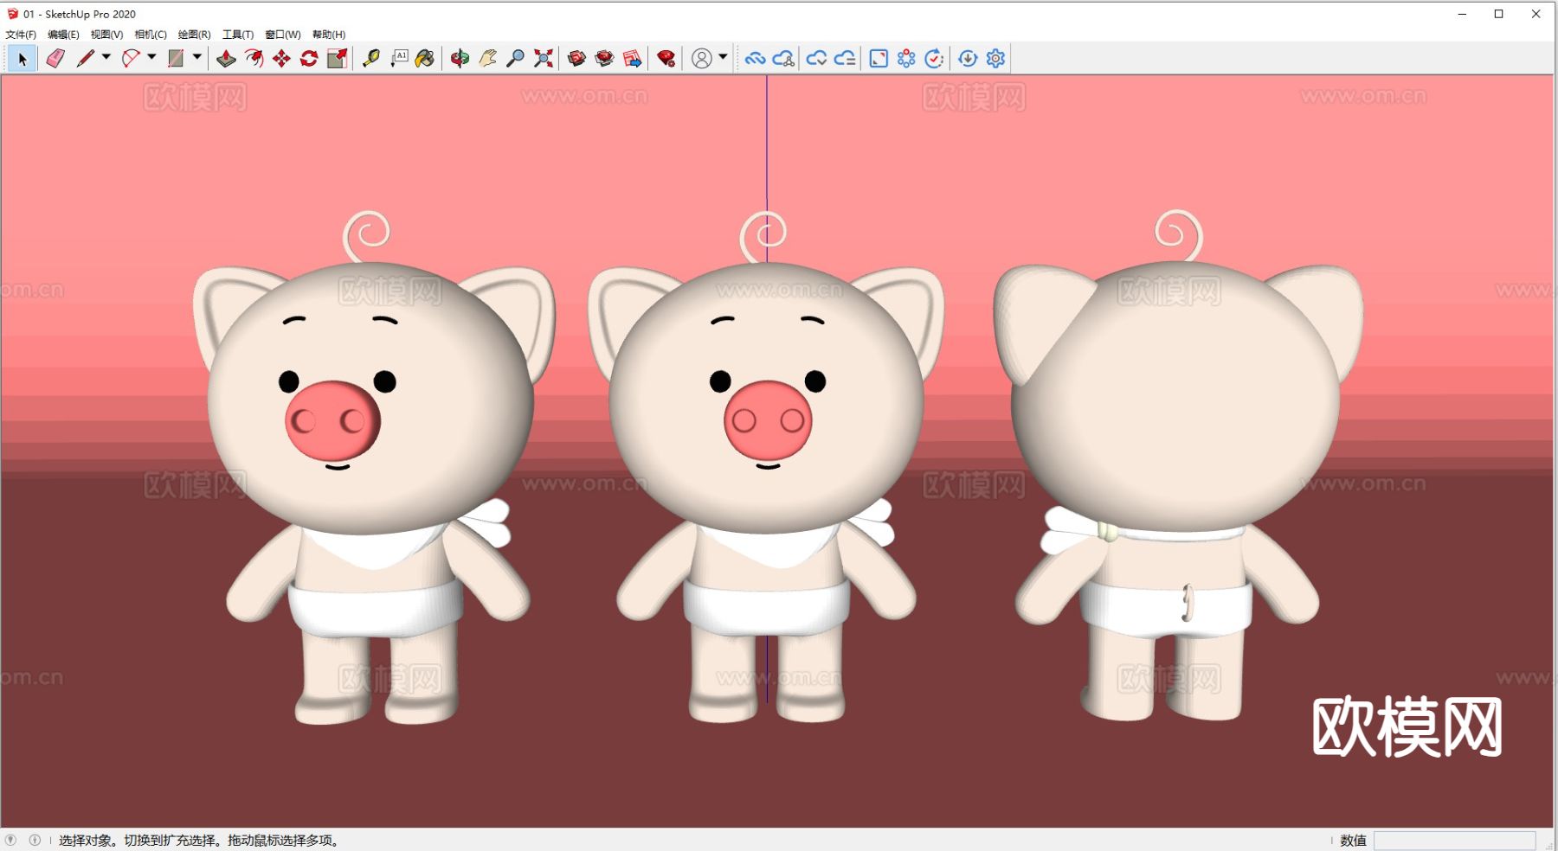This screenshot has height=851, width=1558.
Task: Pick the Tape Measure tool
Action: (x=371, y=58)
